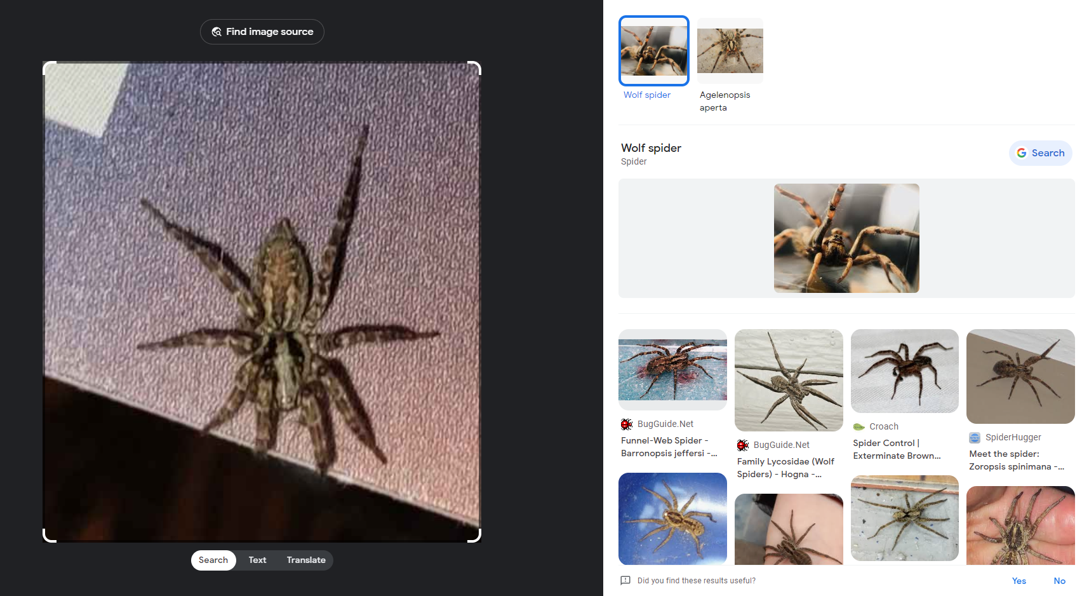This screenshot has height=596, width=1089.
Task: Click the bottom-left crop corner handle
Action: pyautogui.click(x=50, y=536)
